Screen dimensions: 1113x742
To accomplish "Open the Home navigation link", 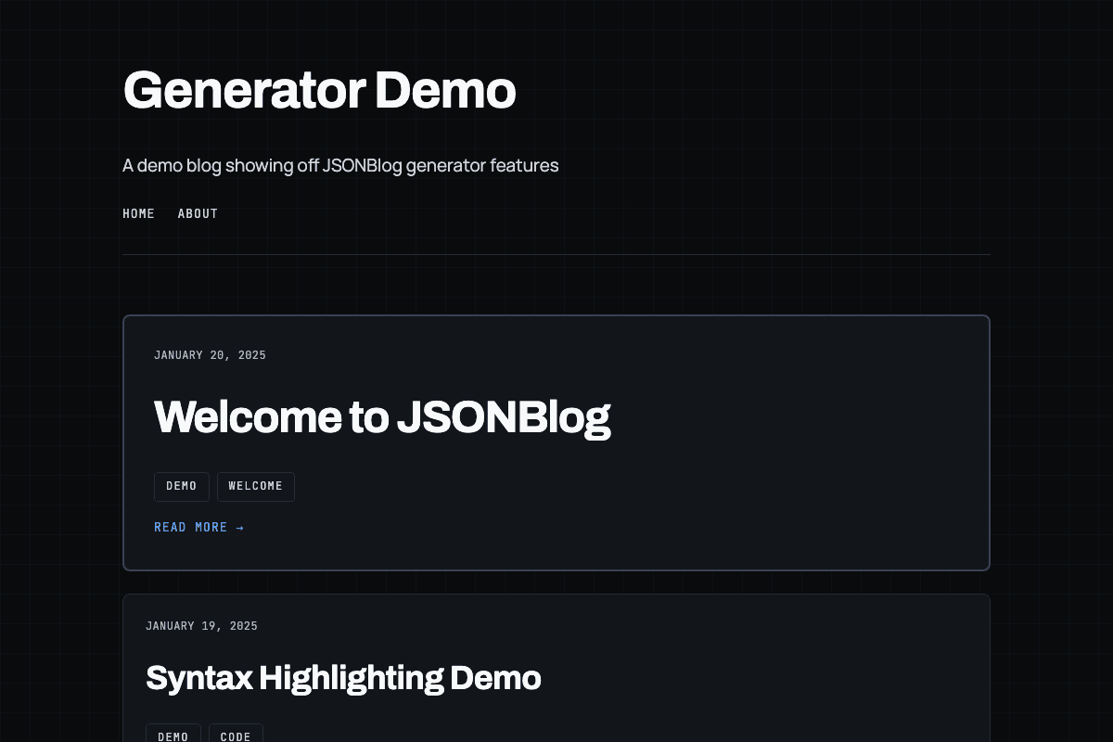I will tap(138, 213).
